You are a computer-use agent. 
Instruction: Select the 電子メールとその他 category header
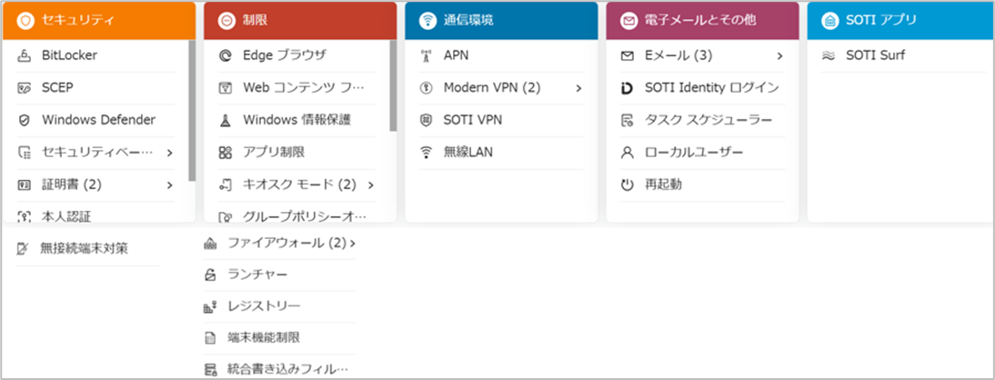coord(702,20)
